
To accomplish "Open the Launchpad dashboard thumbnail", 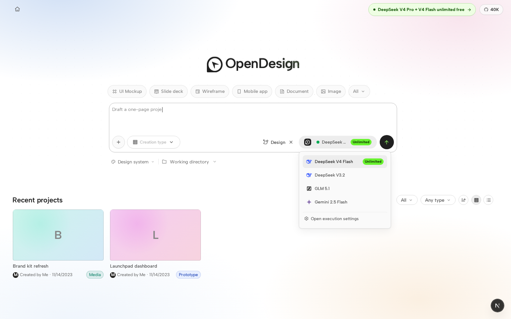I will tap(155, 235).
